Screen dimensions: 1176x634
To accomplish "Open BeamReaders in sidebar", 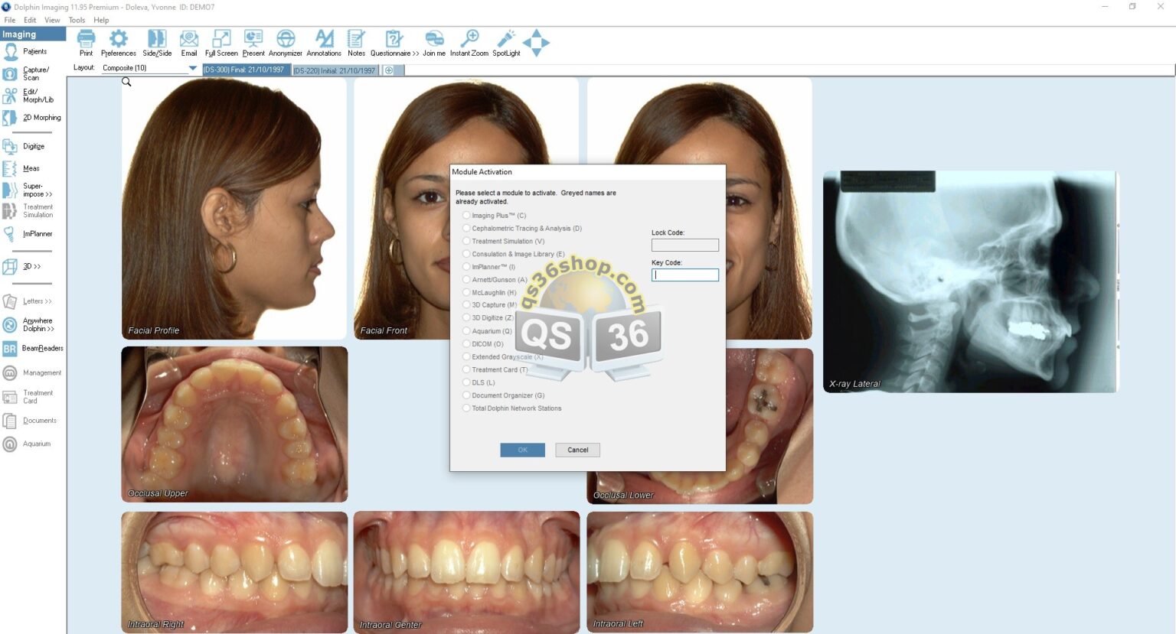I will (x=33, y=349).
